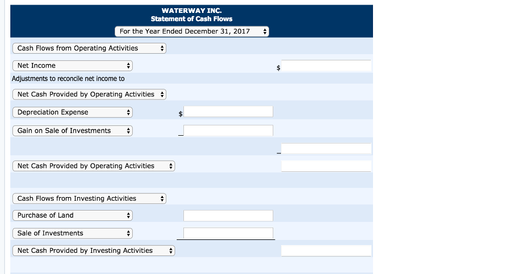Select the Gain on Sale of Investments amount field
529x274 pixels.
click(228, 131)
